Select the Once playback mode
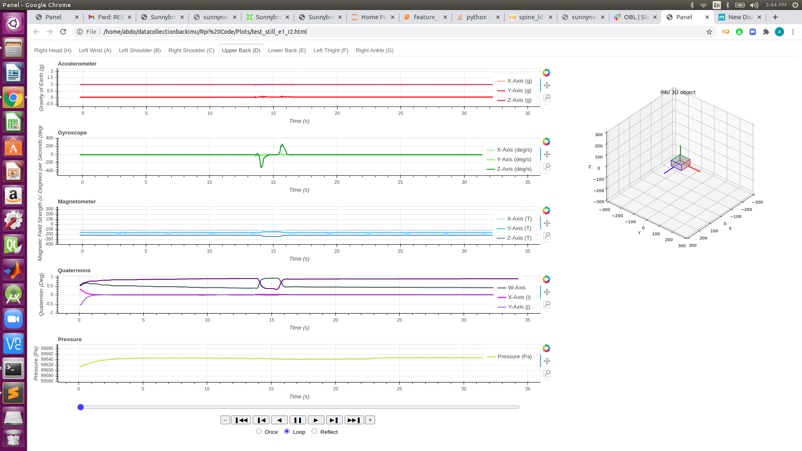This screenshot has width=802, height=451. tap(259, 431)
